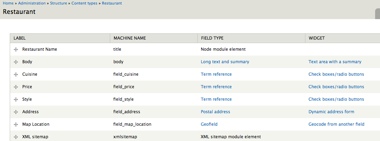
Task: Open Geocode from another field widget
Action: pyautogui.click(x=336, y=124)
